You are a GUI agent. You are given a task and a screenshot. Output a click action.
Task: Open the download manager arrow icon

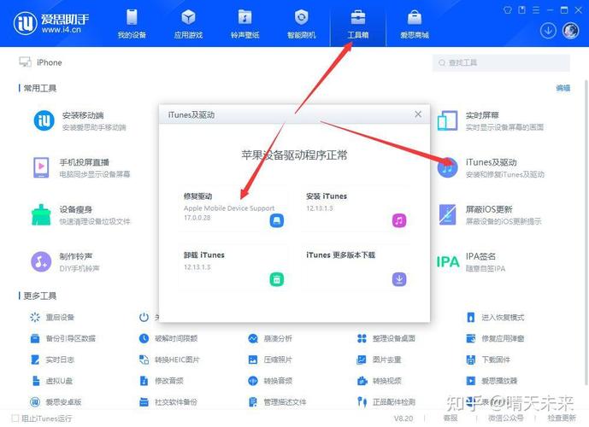[x=548, y=31]
